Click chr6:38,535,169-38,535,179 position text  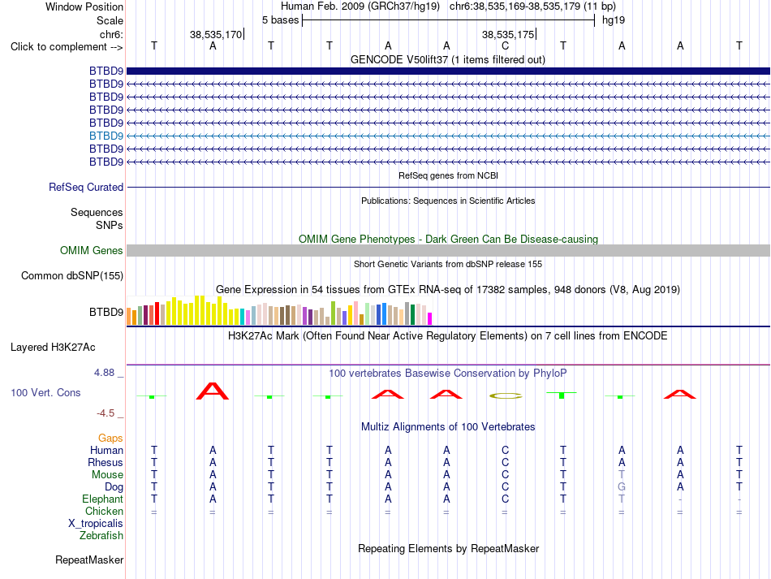(x=515, y=6)
